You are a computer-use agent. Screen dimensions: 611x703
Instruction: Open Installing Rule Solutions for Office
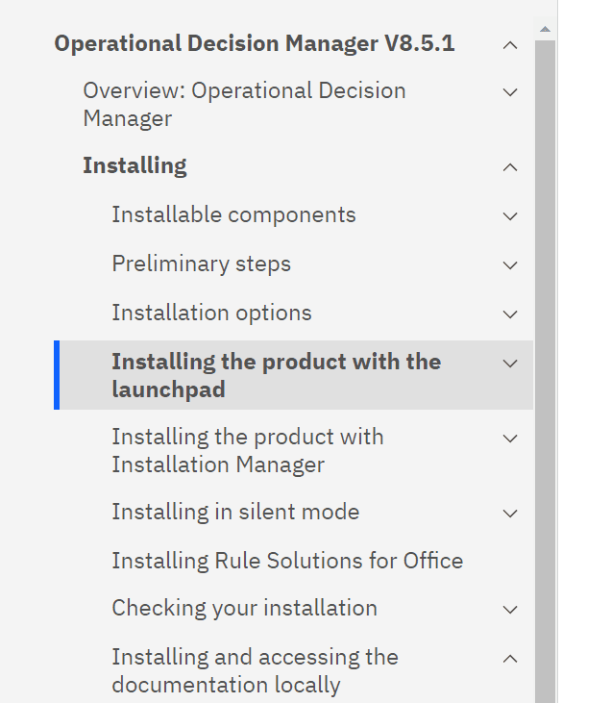click(x=287, y=562)
